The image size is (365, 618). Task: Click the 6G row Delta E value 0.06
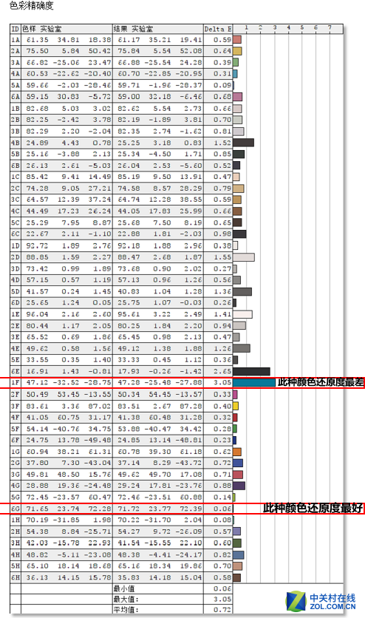coord(222,509)
